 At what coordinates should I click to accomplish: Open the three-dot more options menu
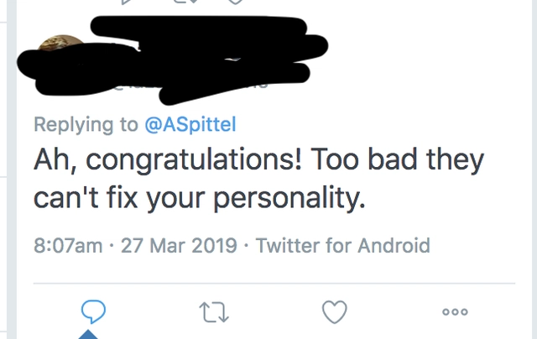coord(455,311)
